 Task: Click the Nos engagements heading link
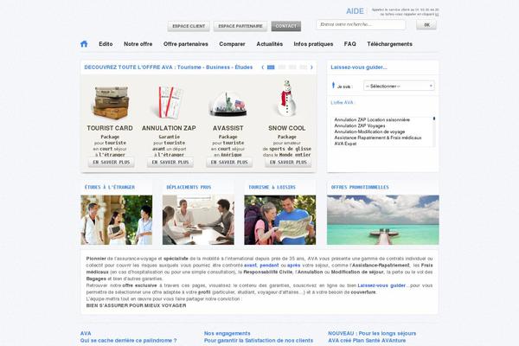tap(227, 333)
